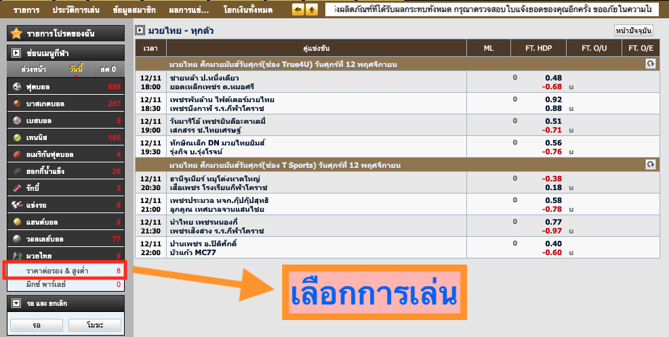Toggle the มวยไทย - ทุกตัว header arrow
Image resolution: width=669 pixels, height=337 pixels.
140,30
